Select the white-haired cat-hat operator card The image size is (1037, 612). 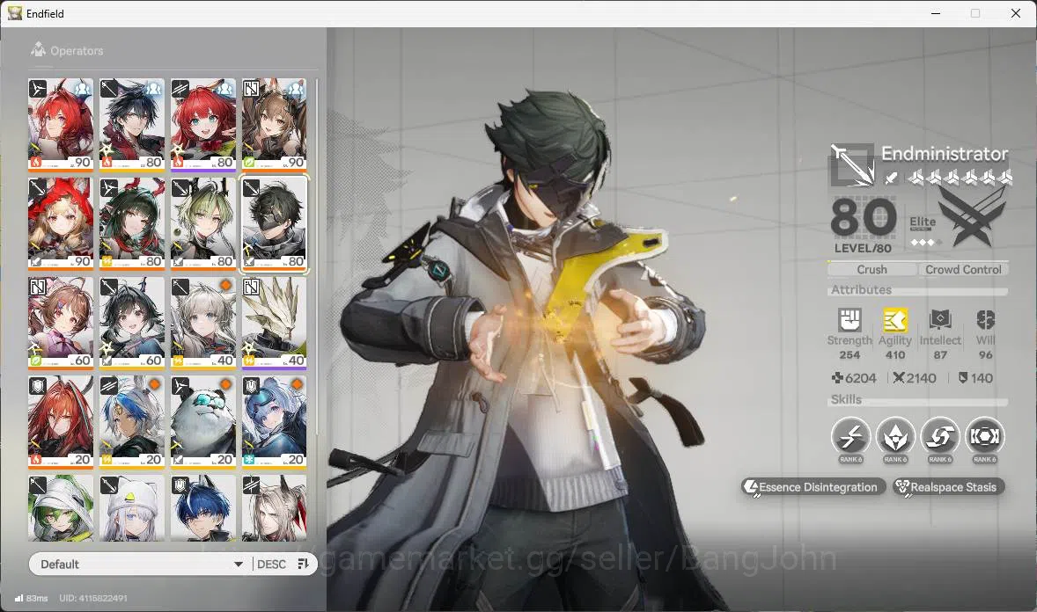coord(132,508)
